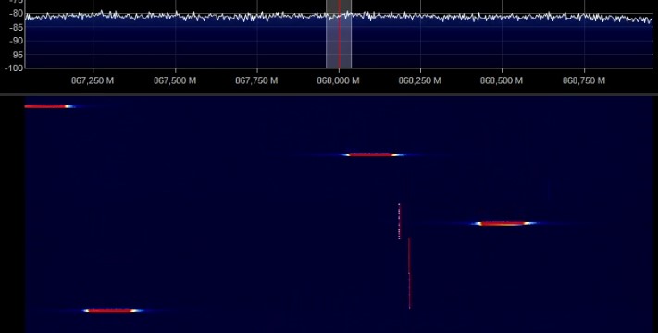The height and width of the screenshot is (333, 658).
Task: Click the 868,750 M frequency label
Action: click(584, 80)
